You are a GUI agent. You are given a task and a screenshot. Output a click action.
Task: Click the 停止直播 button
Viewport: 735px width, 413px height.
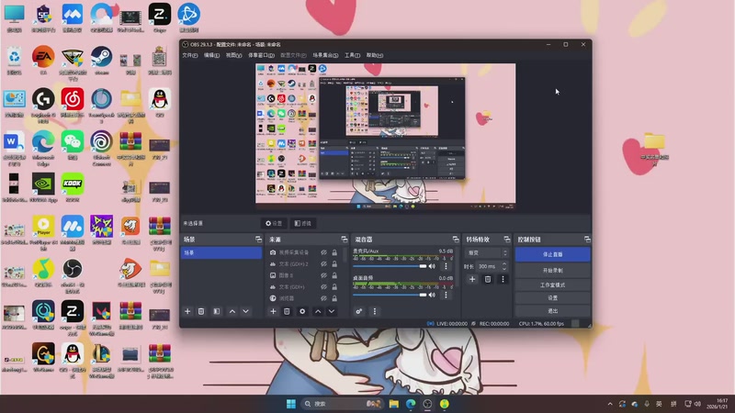pyautogui.click(x=553, y=254)
